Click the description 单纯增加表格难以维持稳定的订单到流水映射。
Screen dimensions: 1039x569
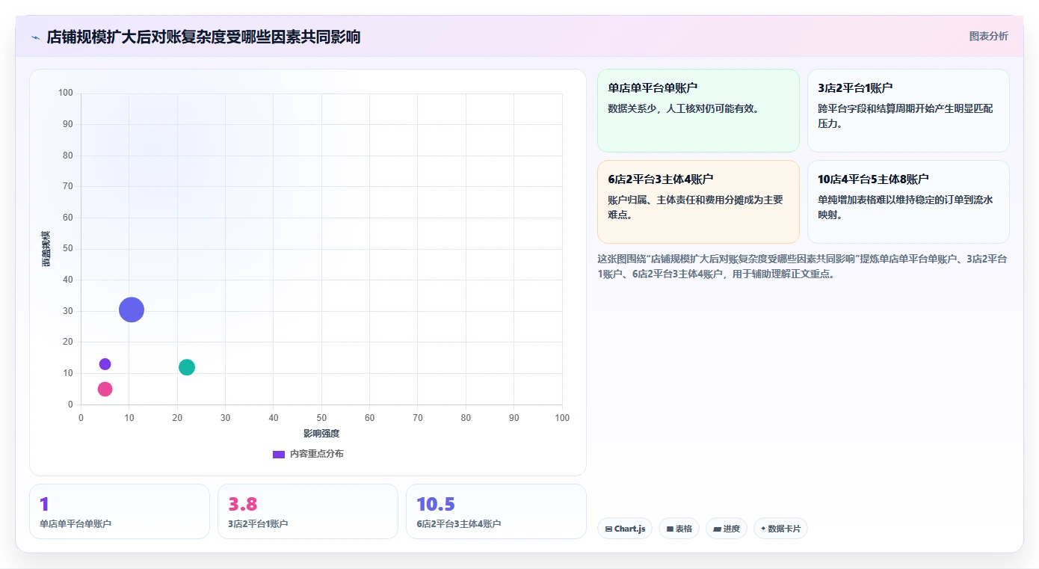click(906, 207)
